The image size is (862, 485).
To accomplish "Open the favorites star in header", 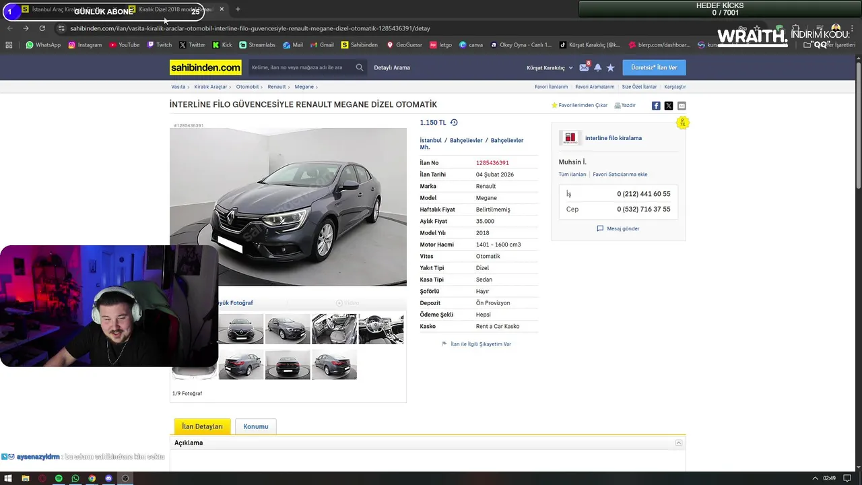I will coord(610,67).
